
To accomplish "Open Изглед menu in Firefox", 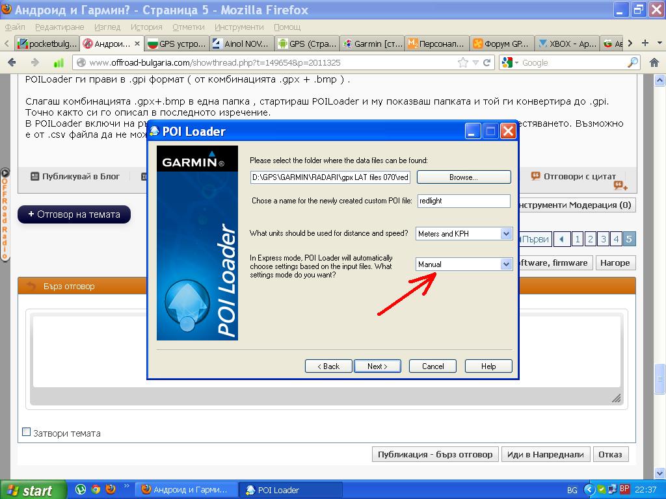I will click(107, 27).
